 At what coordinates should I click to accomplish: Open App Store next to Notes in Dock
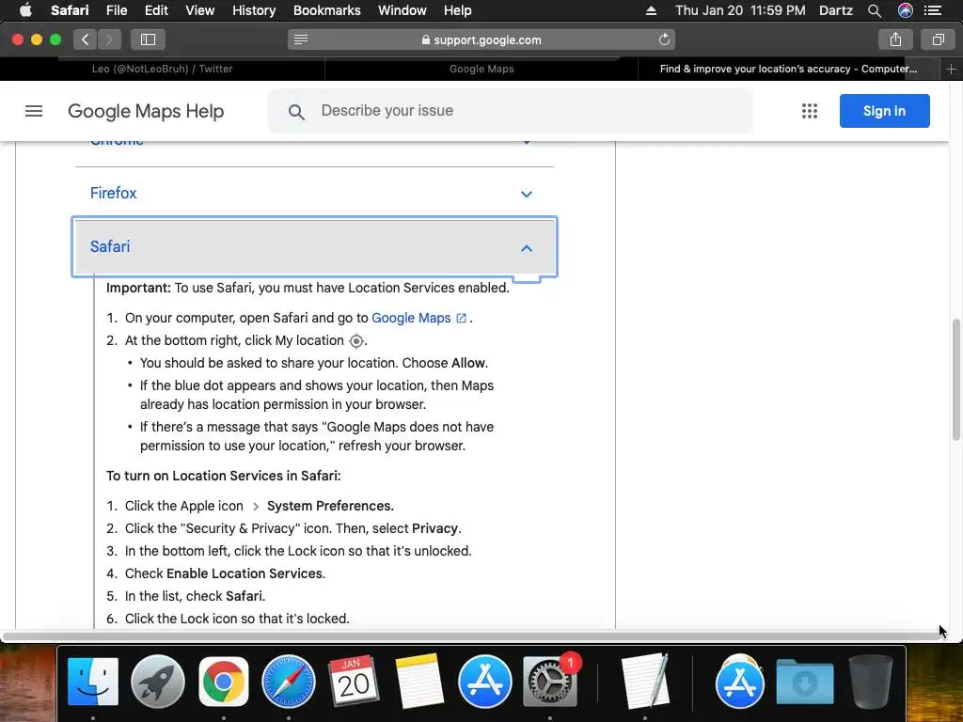(484, 682)
